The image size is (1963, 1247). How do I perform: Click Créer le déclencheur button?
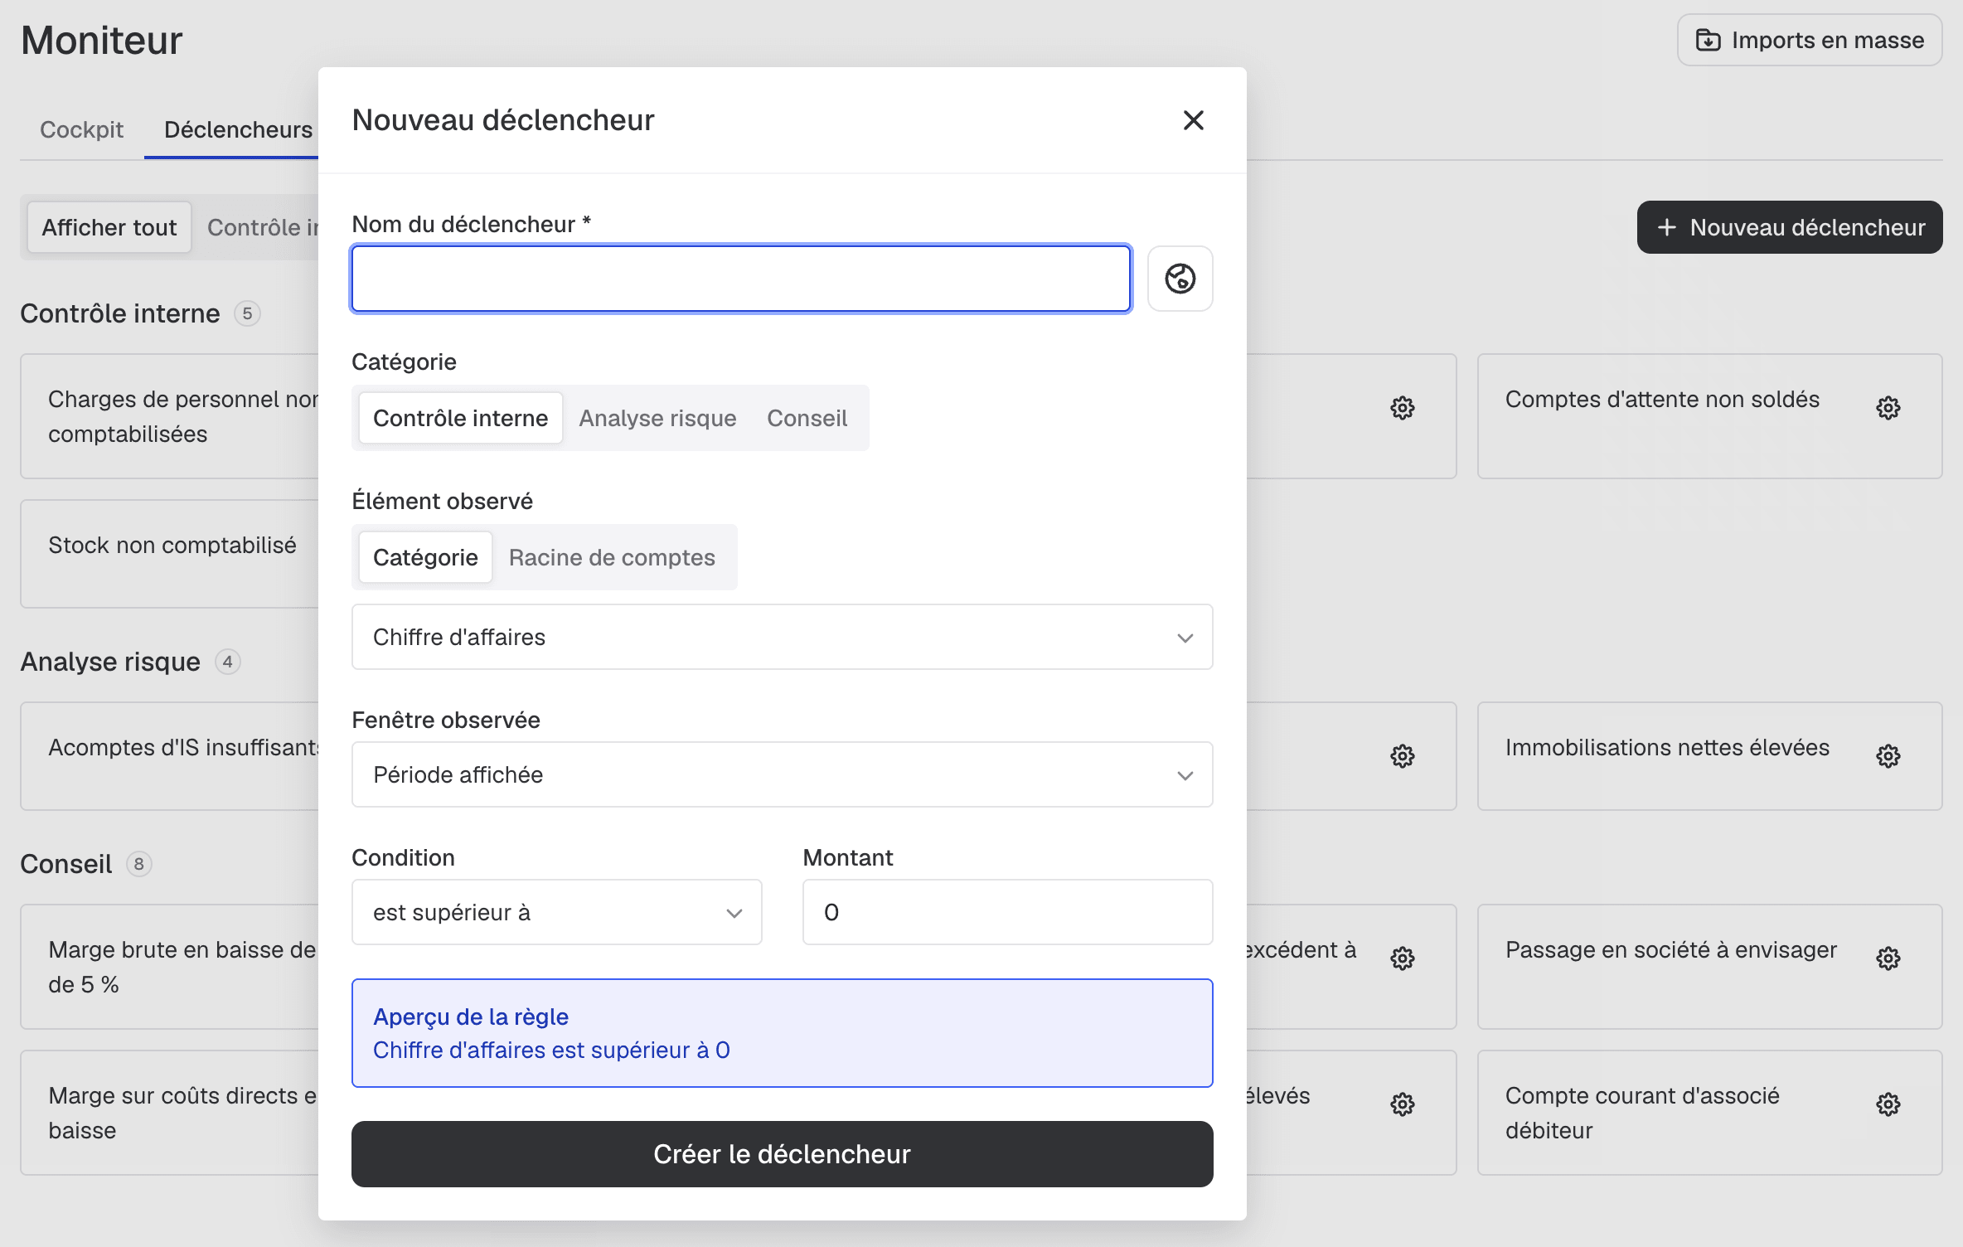coord(782,1154)
